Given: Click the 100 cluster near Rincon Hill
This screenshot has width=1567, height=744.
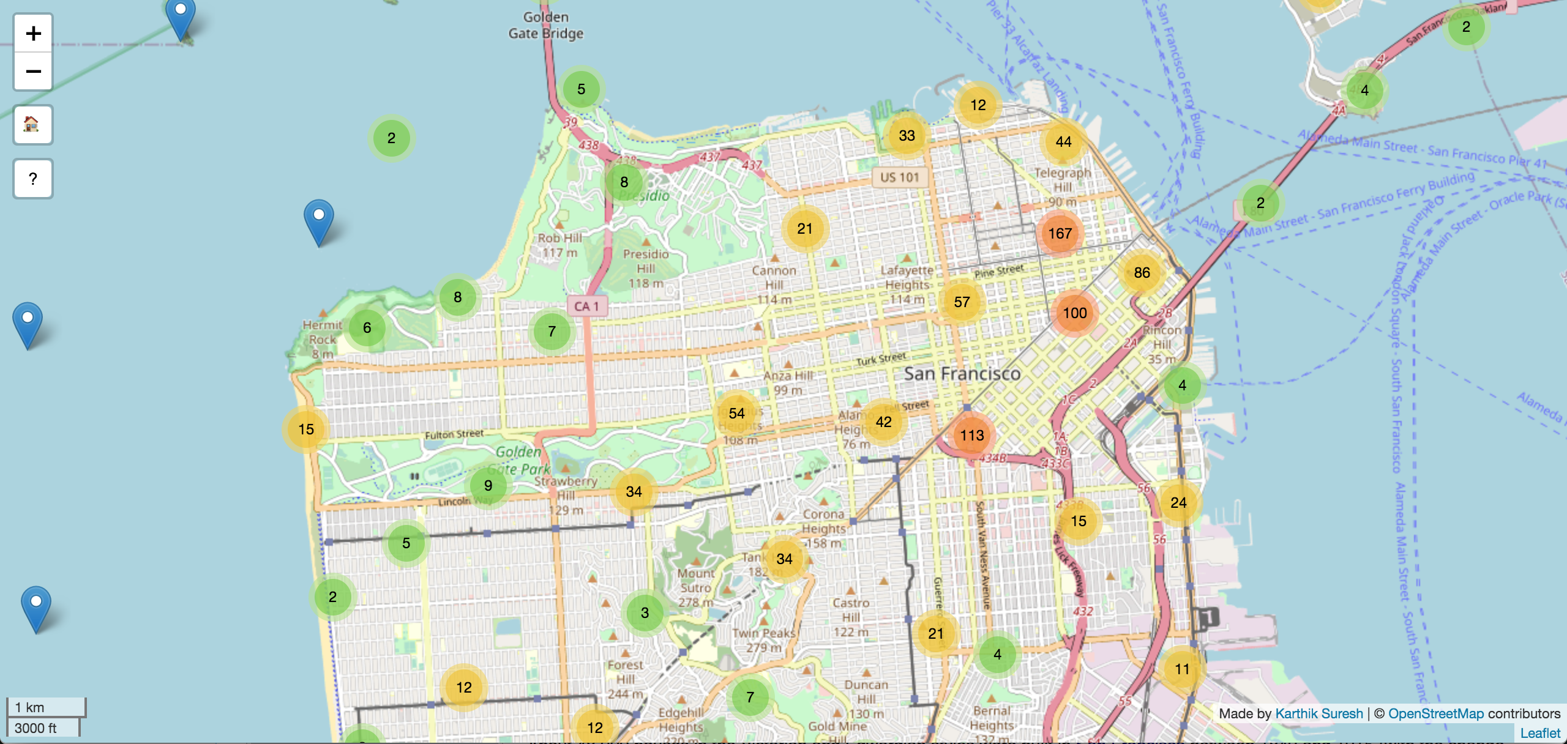Looking at the screenshot, I should pyautogui.click(x=1075, y=313).
